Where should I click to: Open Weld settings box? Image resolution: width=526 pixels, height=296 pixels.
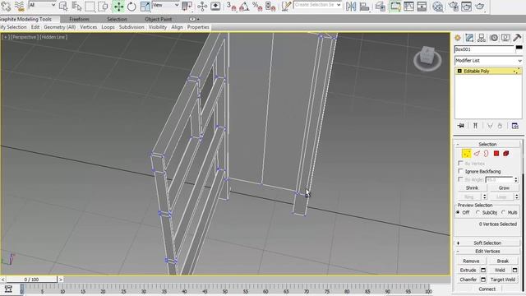514,270
